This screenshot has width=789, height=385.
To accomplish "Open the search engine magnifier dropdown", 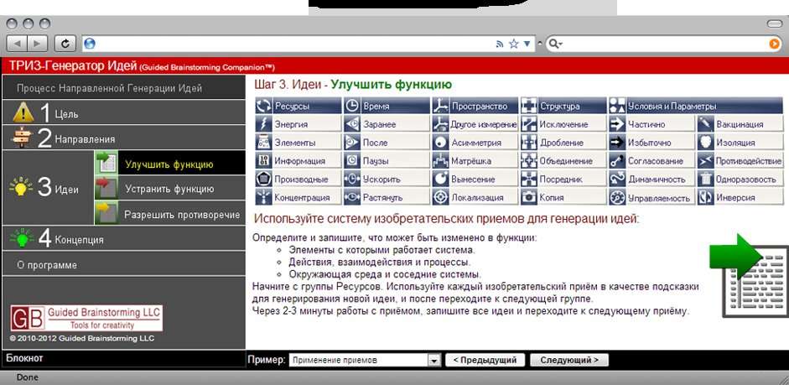I will 554,44.
